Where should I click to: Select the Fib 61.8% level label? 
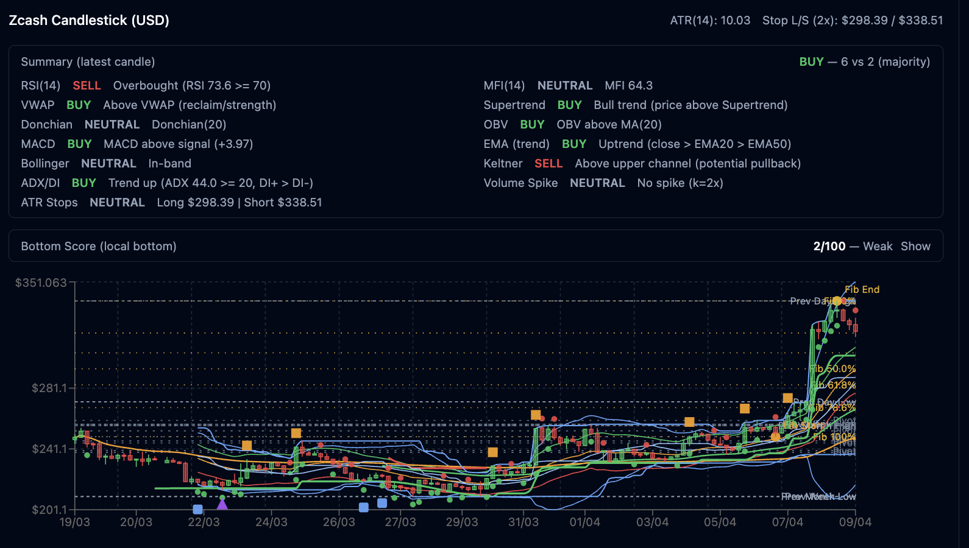pyautogui.click(x=835, y=385)
